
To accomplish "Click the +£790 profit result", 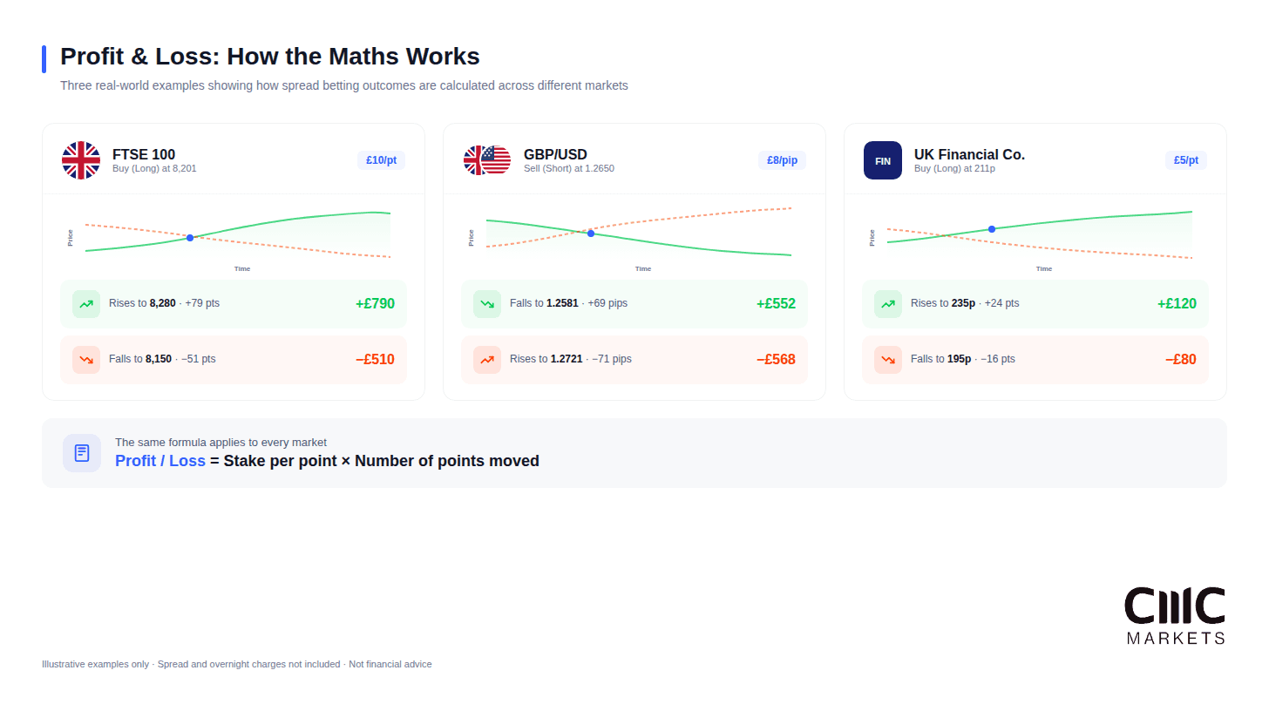I will 375,304.
